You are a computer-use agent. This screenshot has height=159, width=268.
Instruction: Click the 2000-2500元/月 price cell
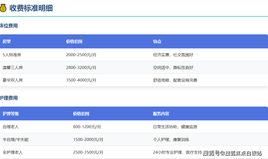click(x=81, y=55)
